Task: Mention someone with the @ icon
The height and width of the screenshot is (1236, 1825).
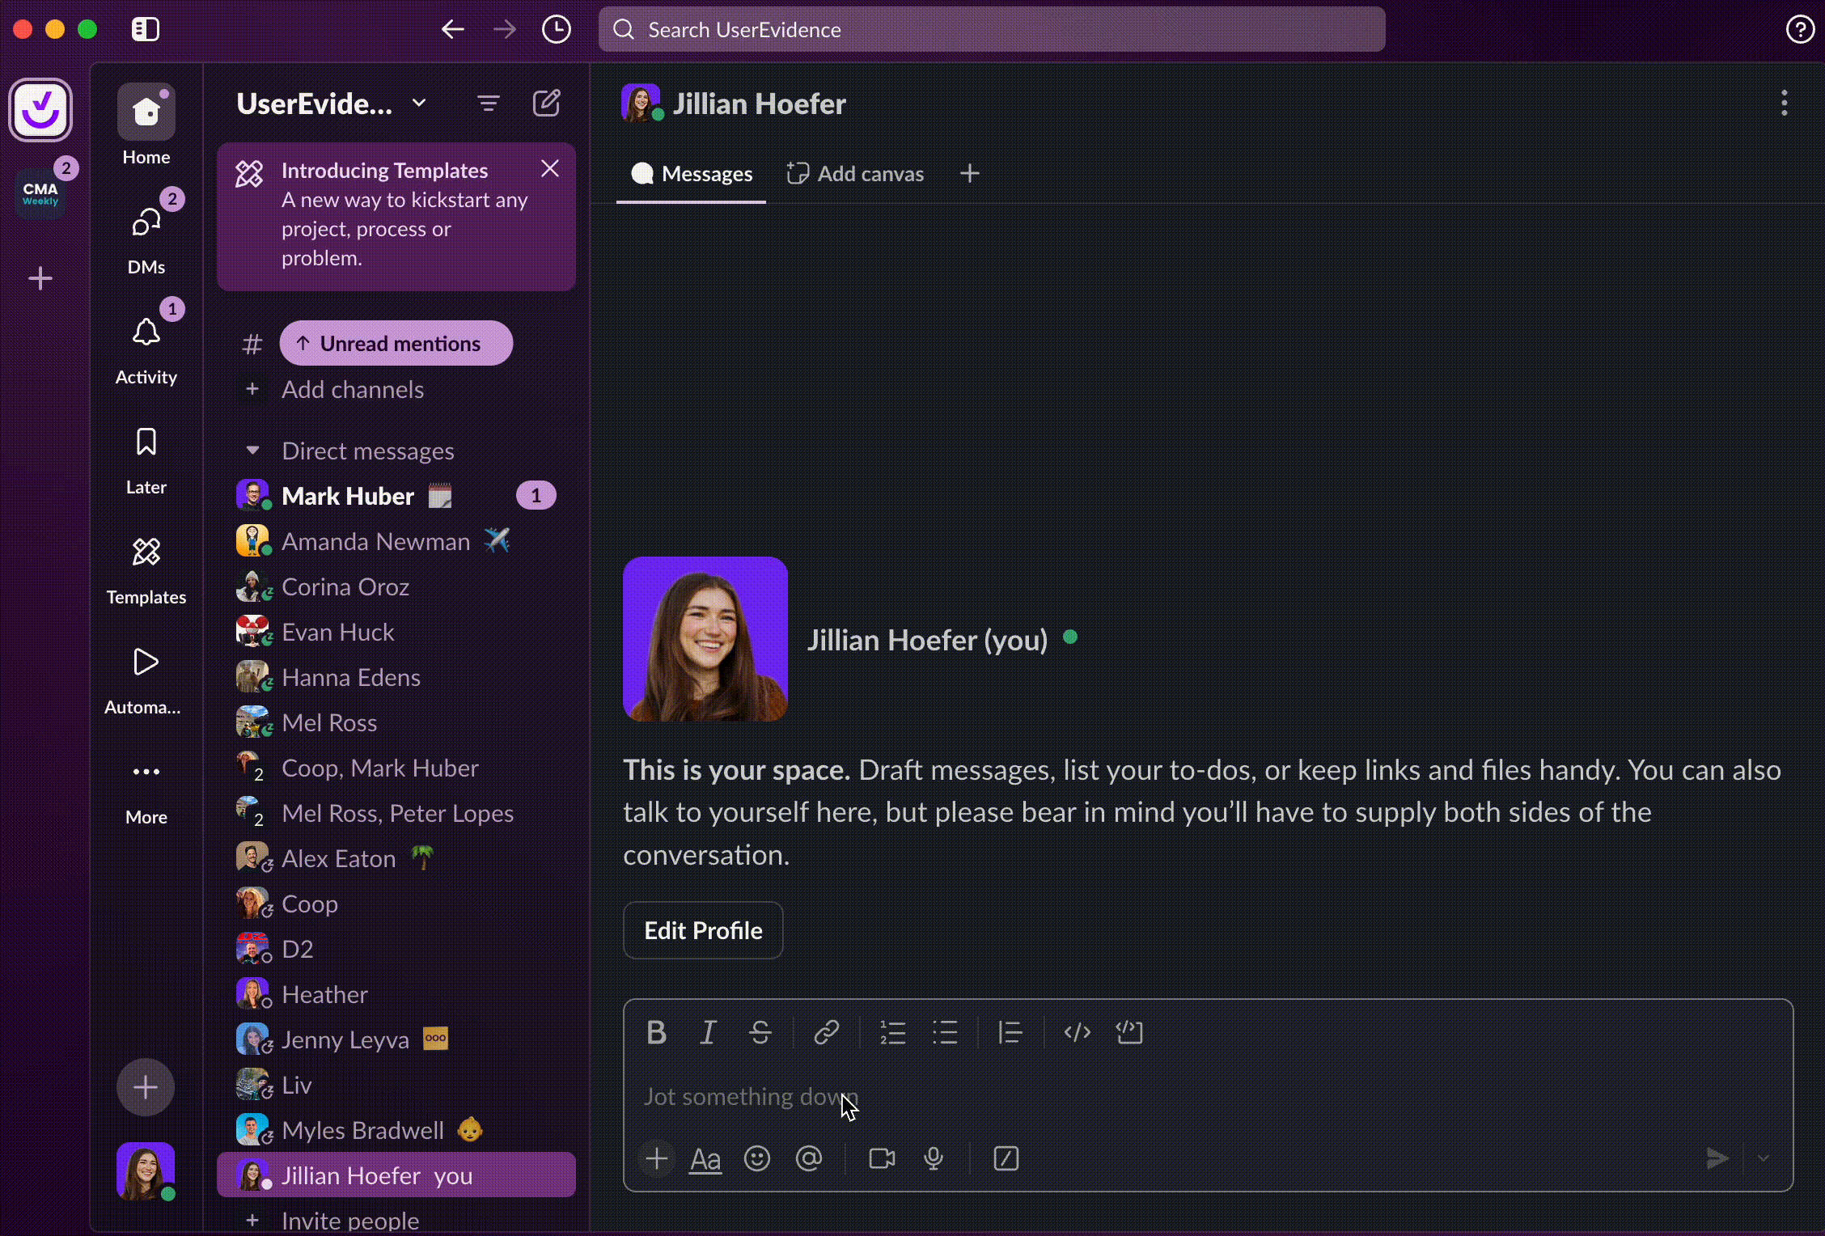Action: (809, 1158)
